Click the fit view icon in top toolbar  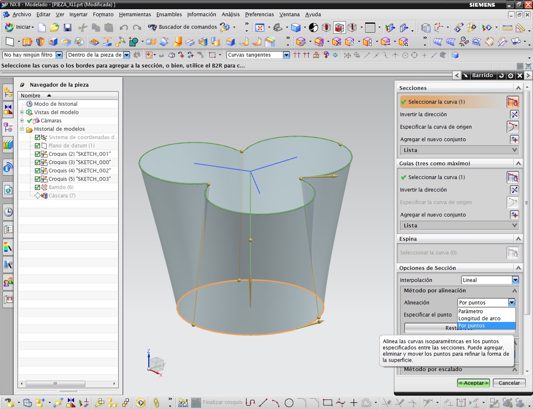click(x=260, y=27)
